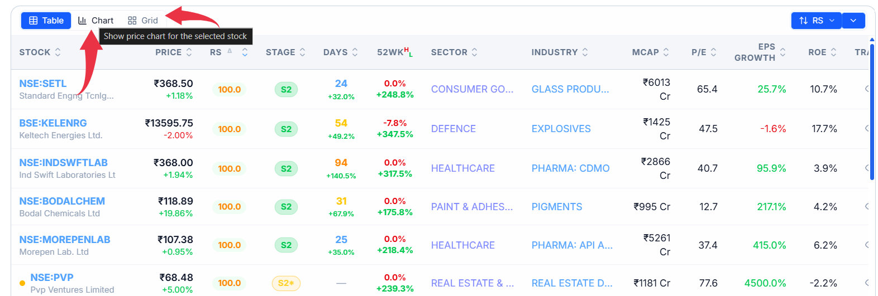Screen dimensions: 878x296
Task: Select the -1.6% EPS growth value
Action: (x=773, y=129)
